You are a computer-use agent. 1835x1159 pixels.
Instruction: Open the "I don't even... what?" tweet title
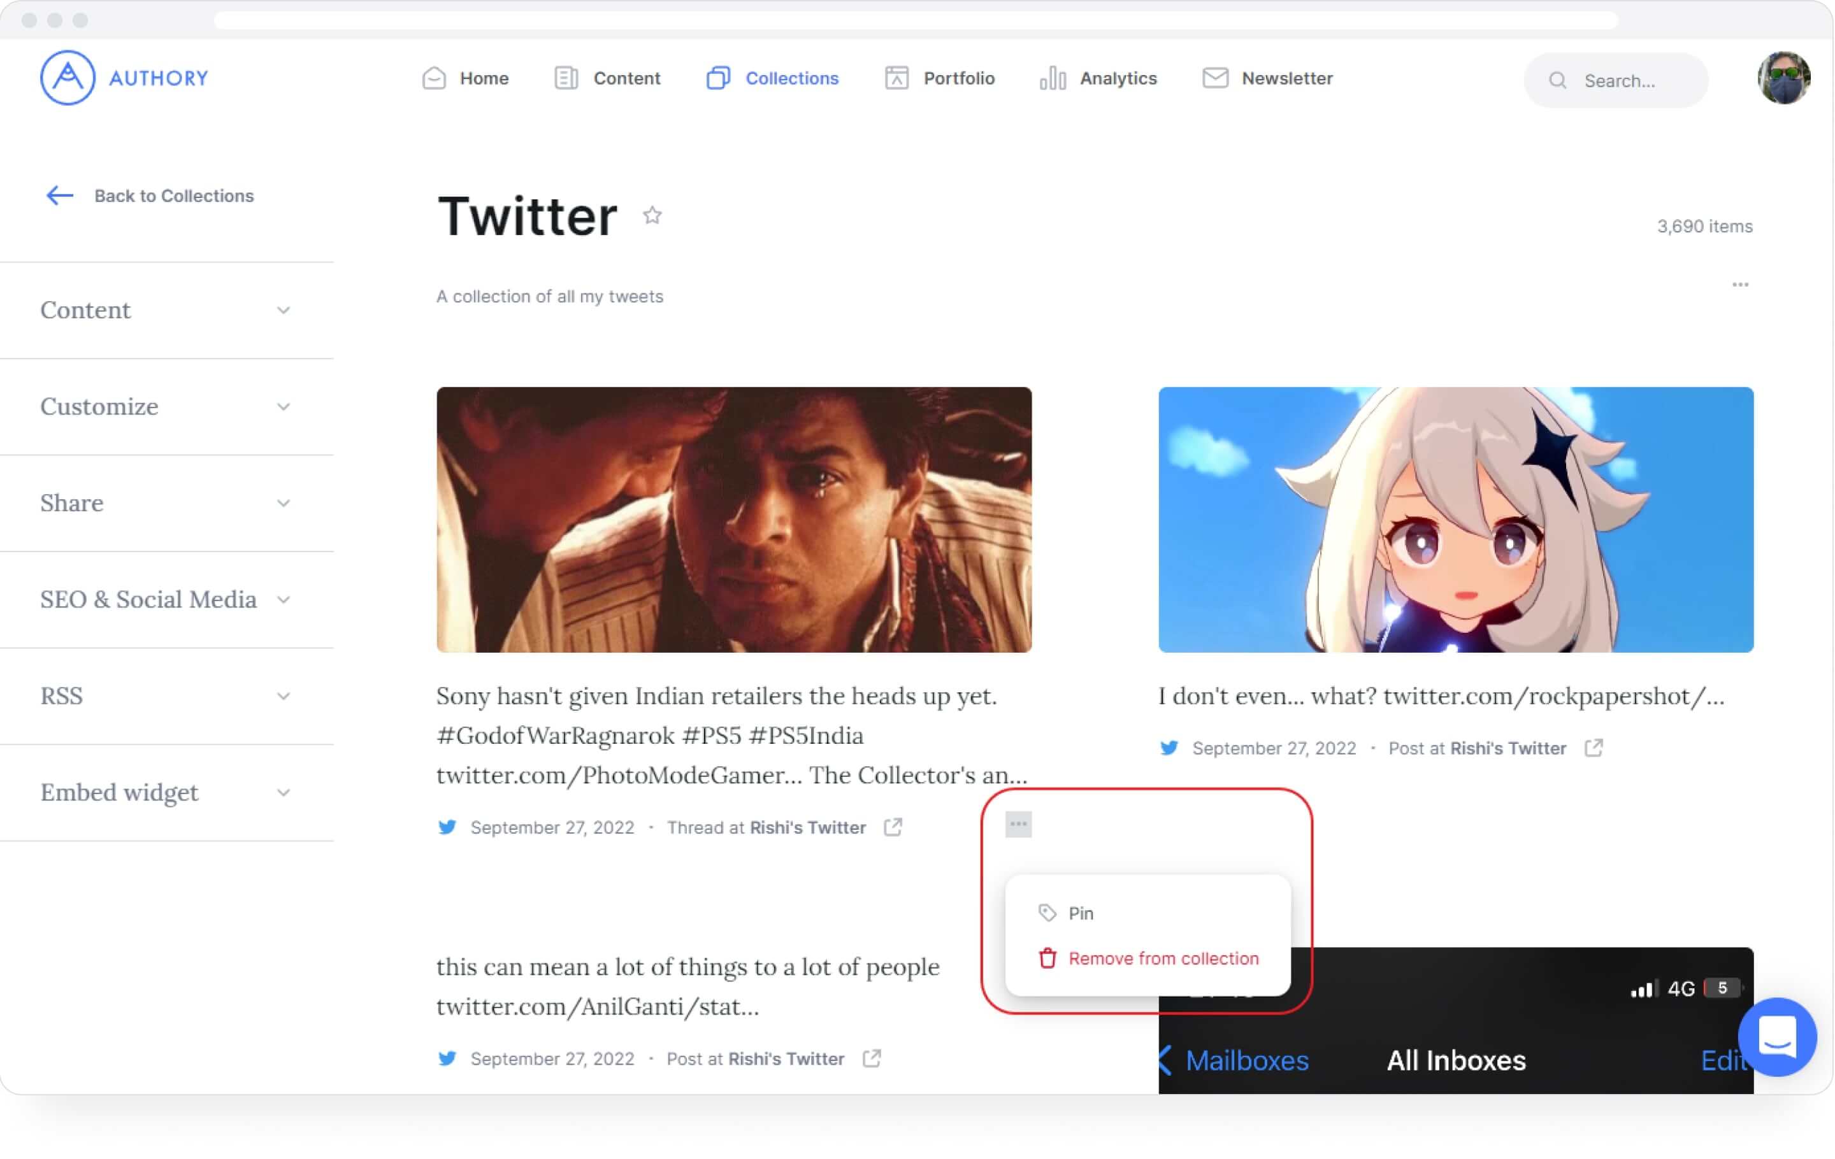(1441, 696)
